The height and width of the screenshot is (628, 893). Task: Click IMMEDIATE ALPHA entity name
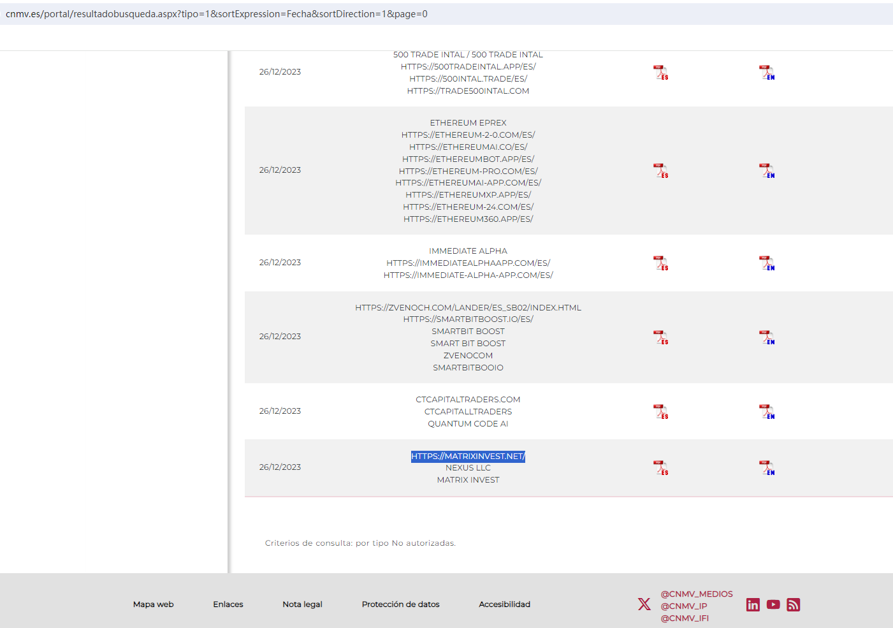468,251
